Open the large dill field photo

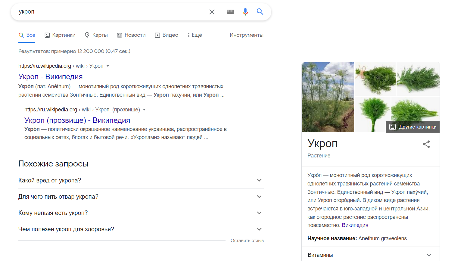[x=328, y=97]
